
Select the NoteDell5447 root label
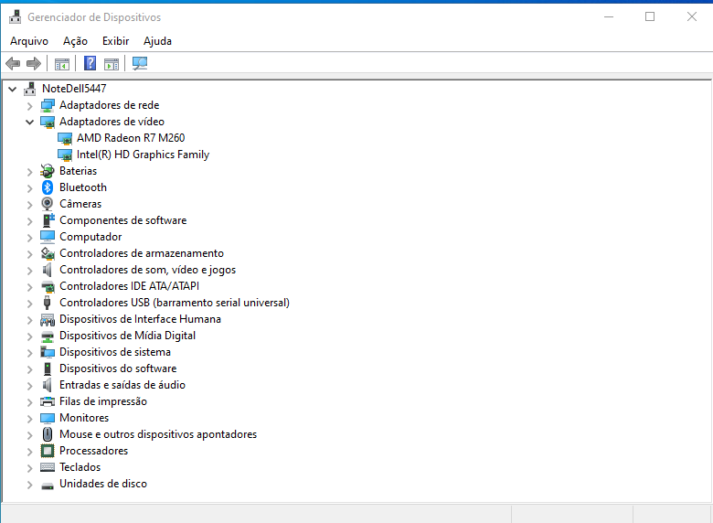pos(74,88)
